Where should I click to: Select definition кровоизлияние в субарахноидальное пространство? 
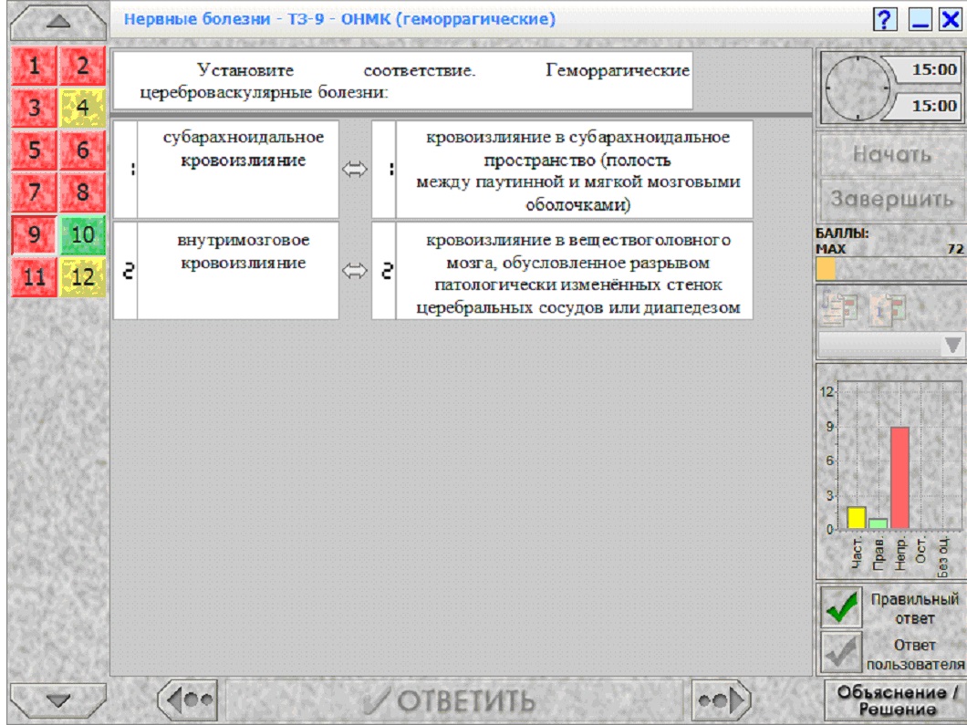[574, 170]
